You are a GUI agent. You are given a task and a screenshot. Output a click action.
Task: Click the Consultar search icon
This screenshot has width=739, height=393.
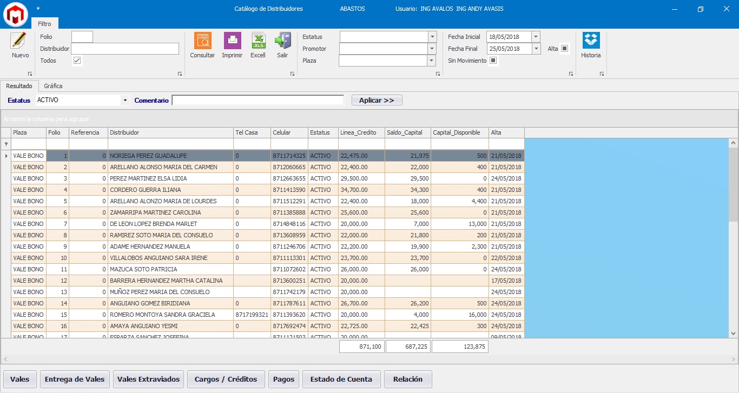[202, 41]
